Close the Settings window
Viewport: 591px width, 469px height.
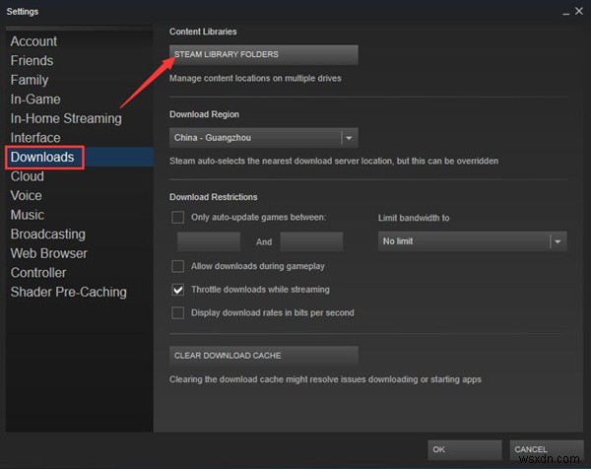[x=579, y=11]
